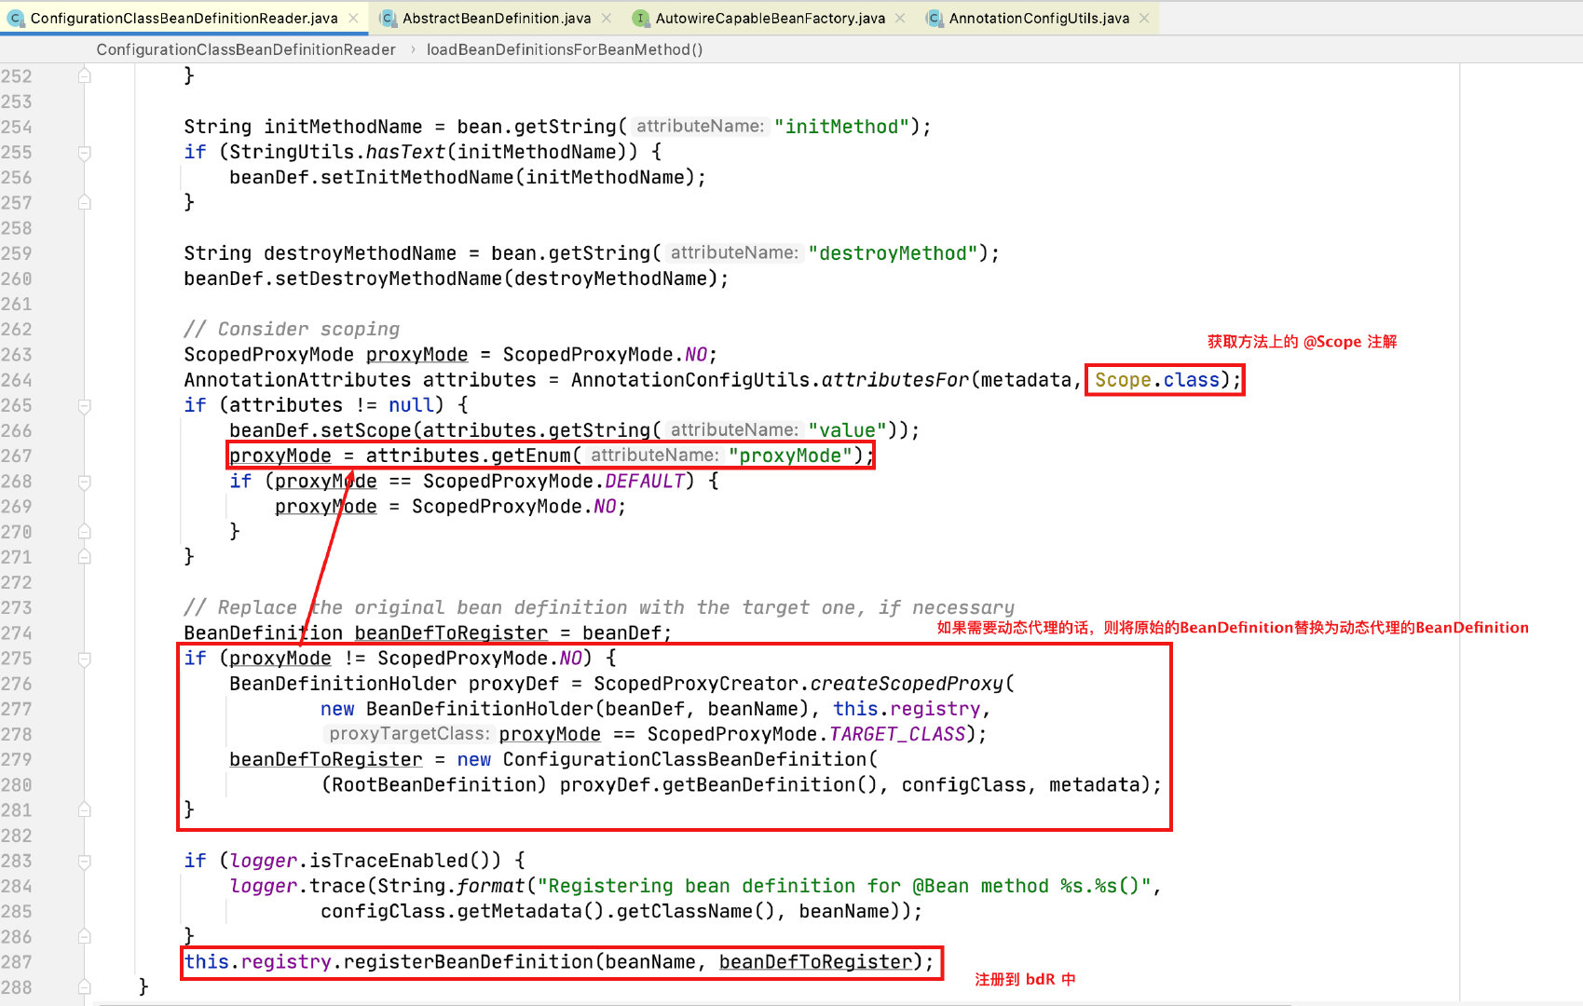This screenshot has height=1006, width=1583.
Task: Click line number 254 in the gutter
Action: pyautogui.click(x=17, y=127)
